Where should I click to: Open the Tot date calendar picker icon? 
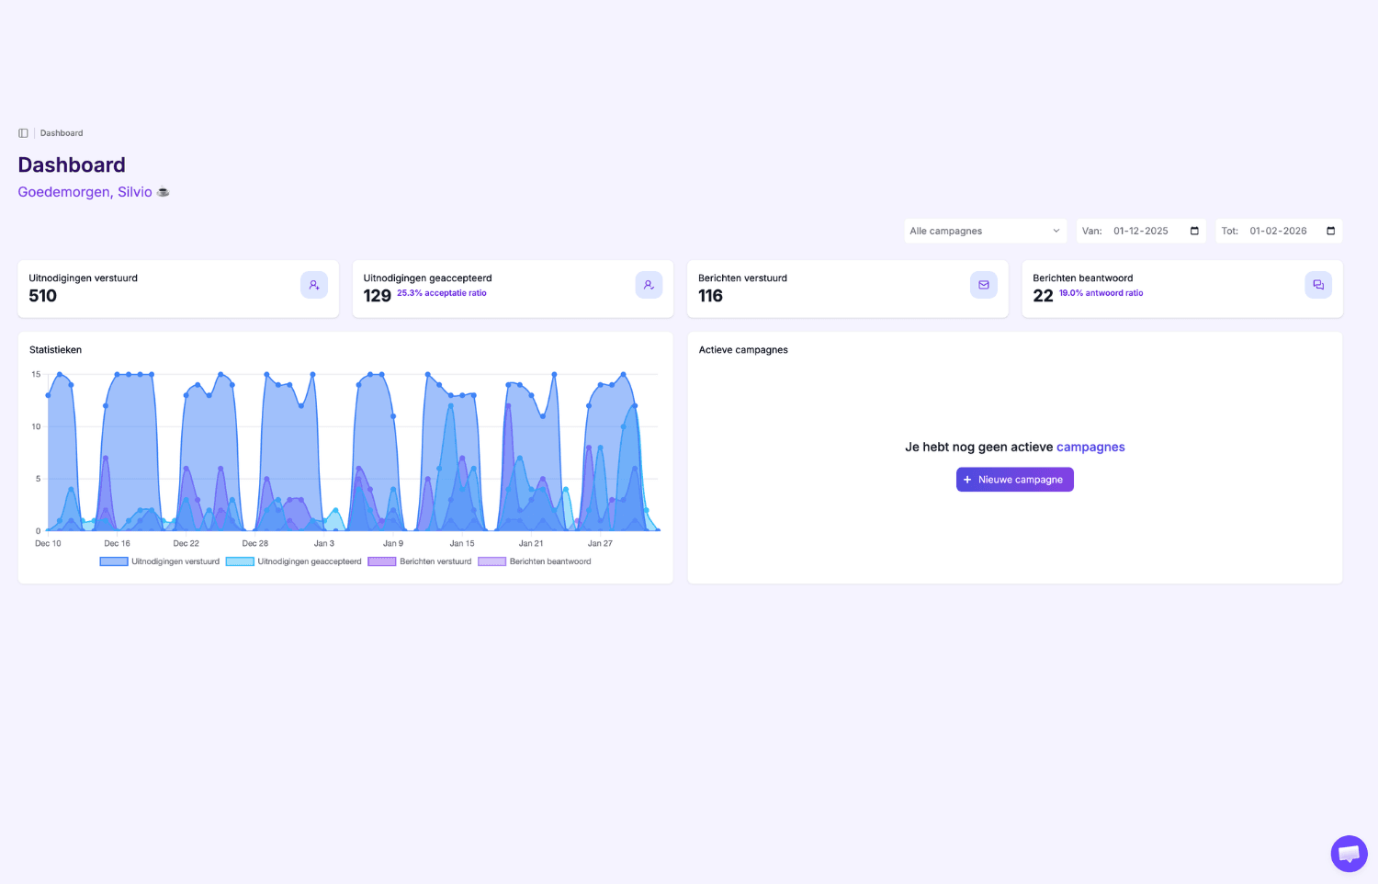[x=1330, y=231]
